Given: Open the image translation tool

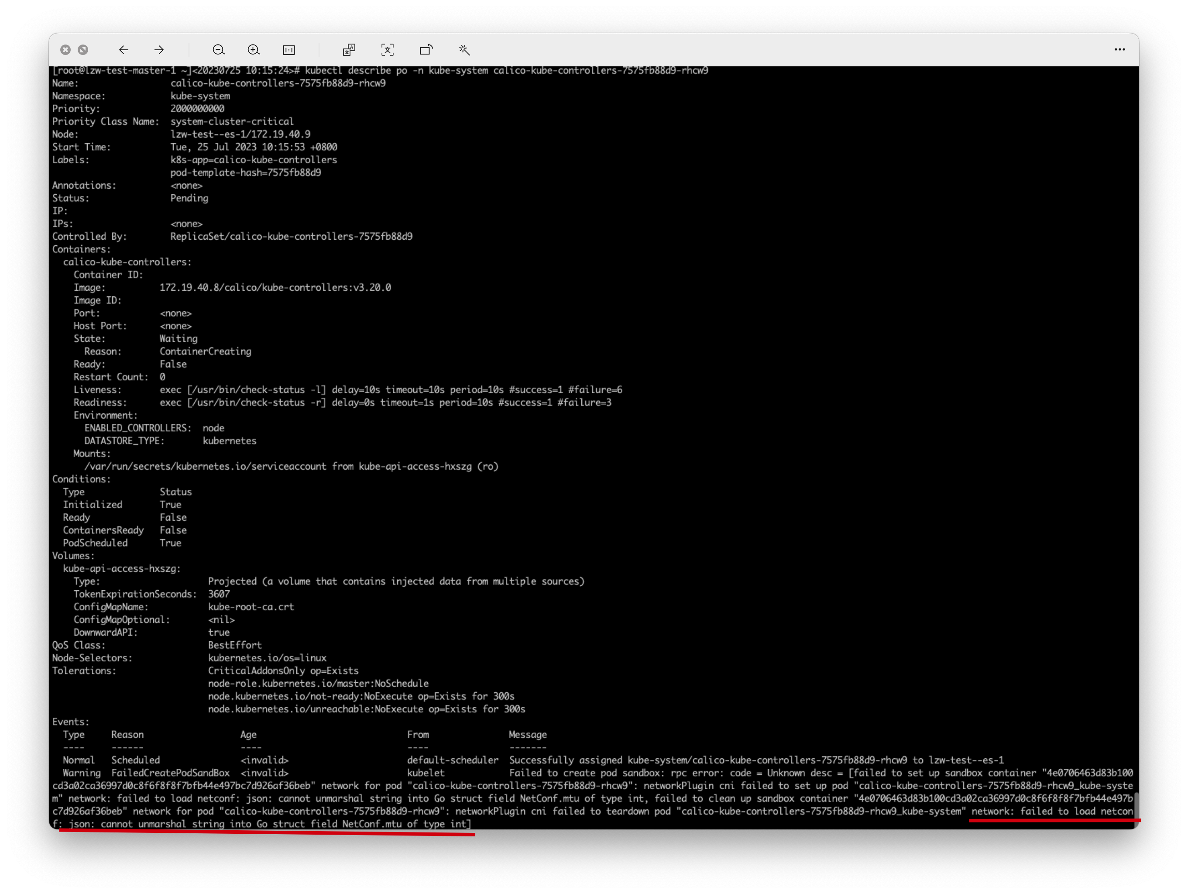Looking at the screenshot, I should tap(349, 49).
